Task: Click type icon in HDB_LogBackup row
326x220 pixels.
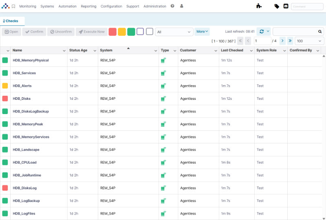Action: pyautogui.click(x=163, y=201)
